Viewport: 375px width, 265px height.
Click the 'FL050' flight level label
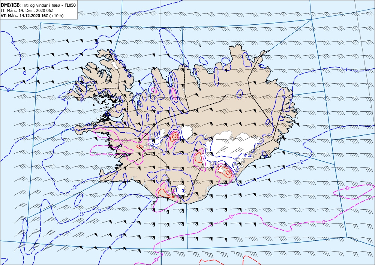click(x=70, y=5)
